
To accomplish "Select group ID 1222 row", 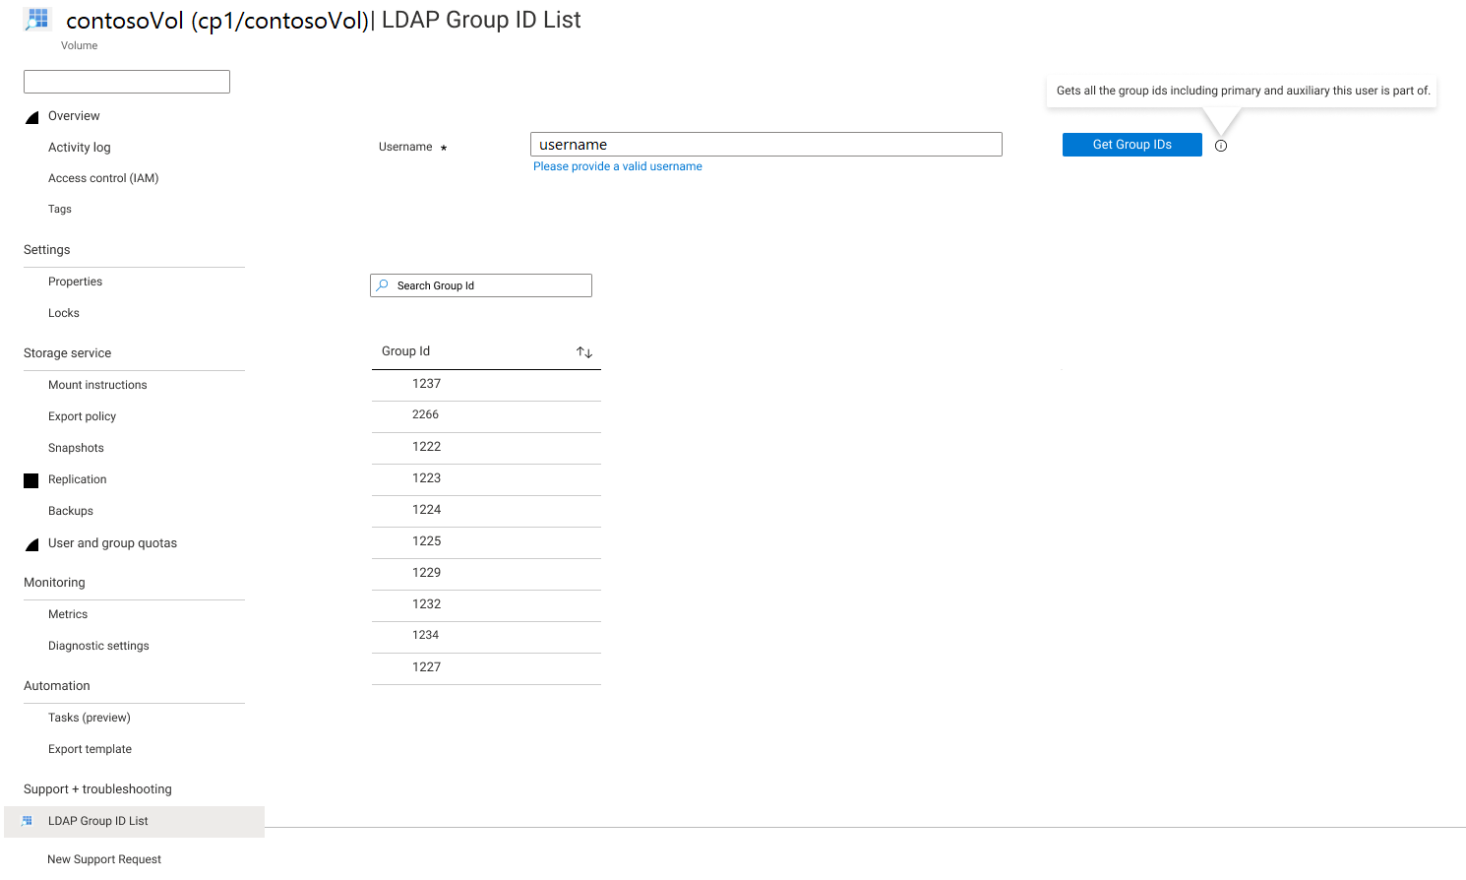I will [486, 448].
